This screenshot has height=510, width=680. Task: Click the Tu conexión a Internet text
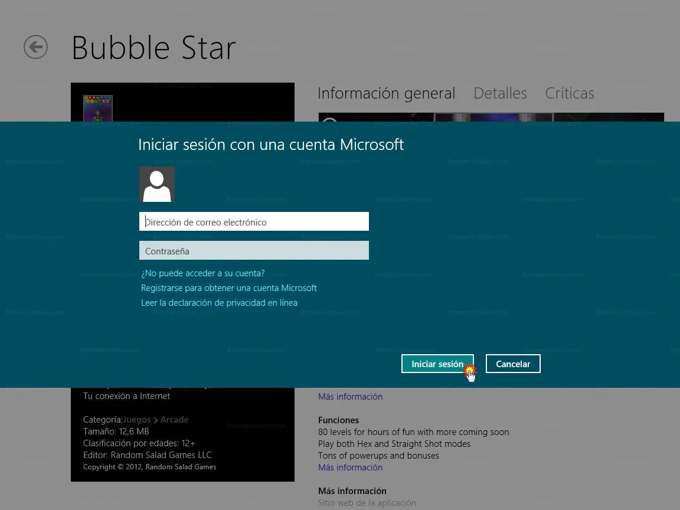(x=127, y=396)
